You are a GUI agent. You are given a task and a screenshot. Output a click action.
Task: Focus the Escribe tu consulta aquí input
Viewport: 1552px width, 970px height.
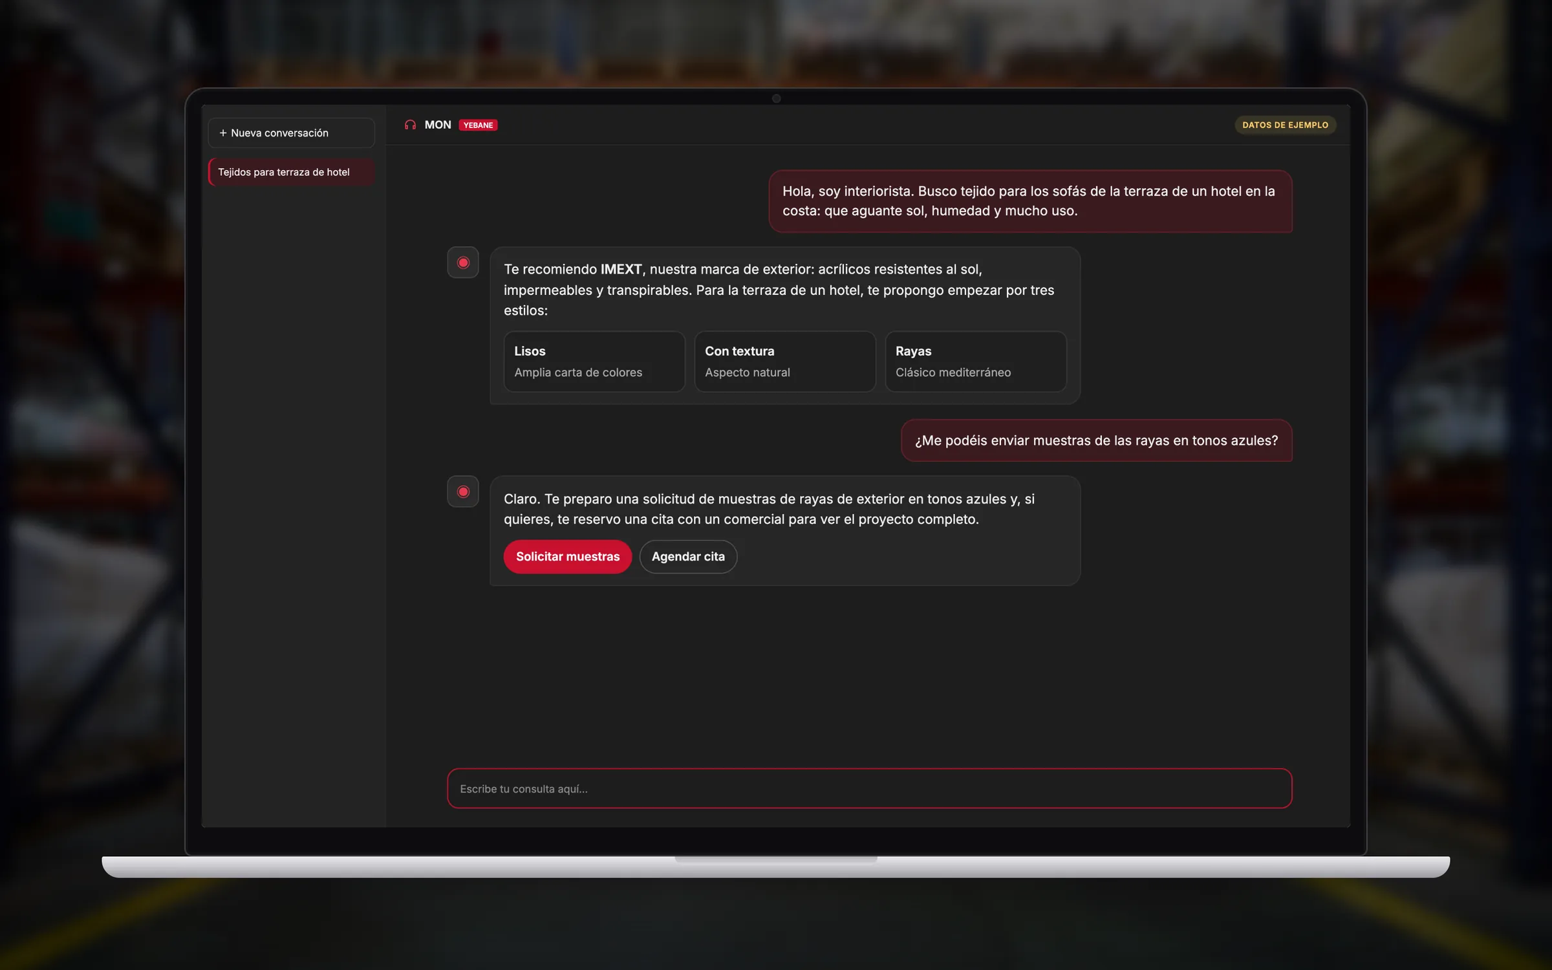pos(870,788)
